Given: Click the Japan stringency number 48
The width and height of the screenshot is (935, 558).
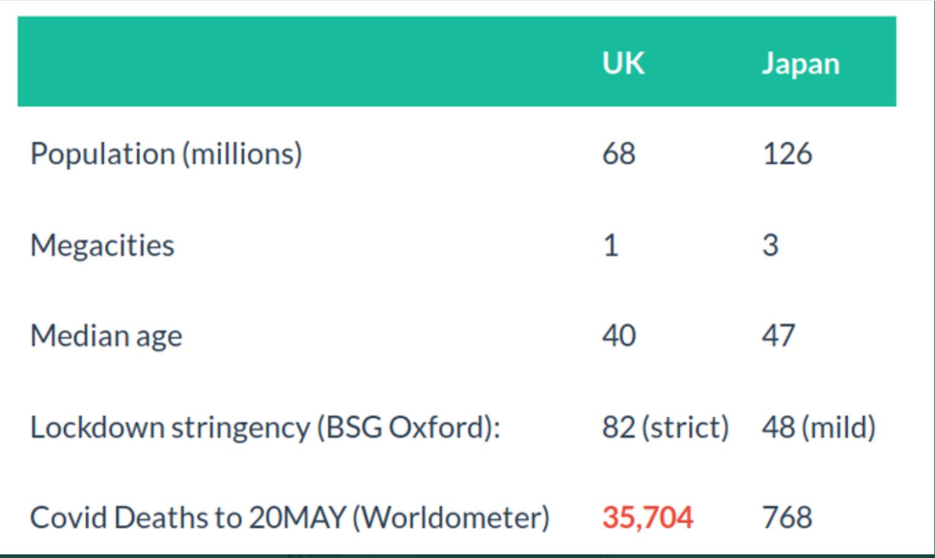Looking at the screenshot, I should 778,427.
